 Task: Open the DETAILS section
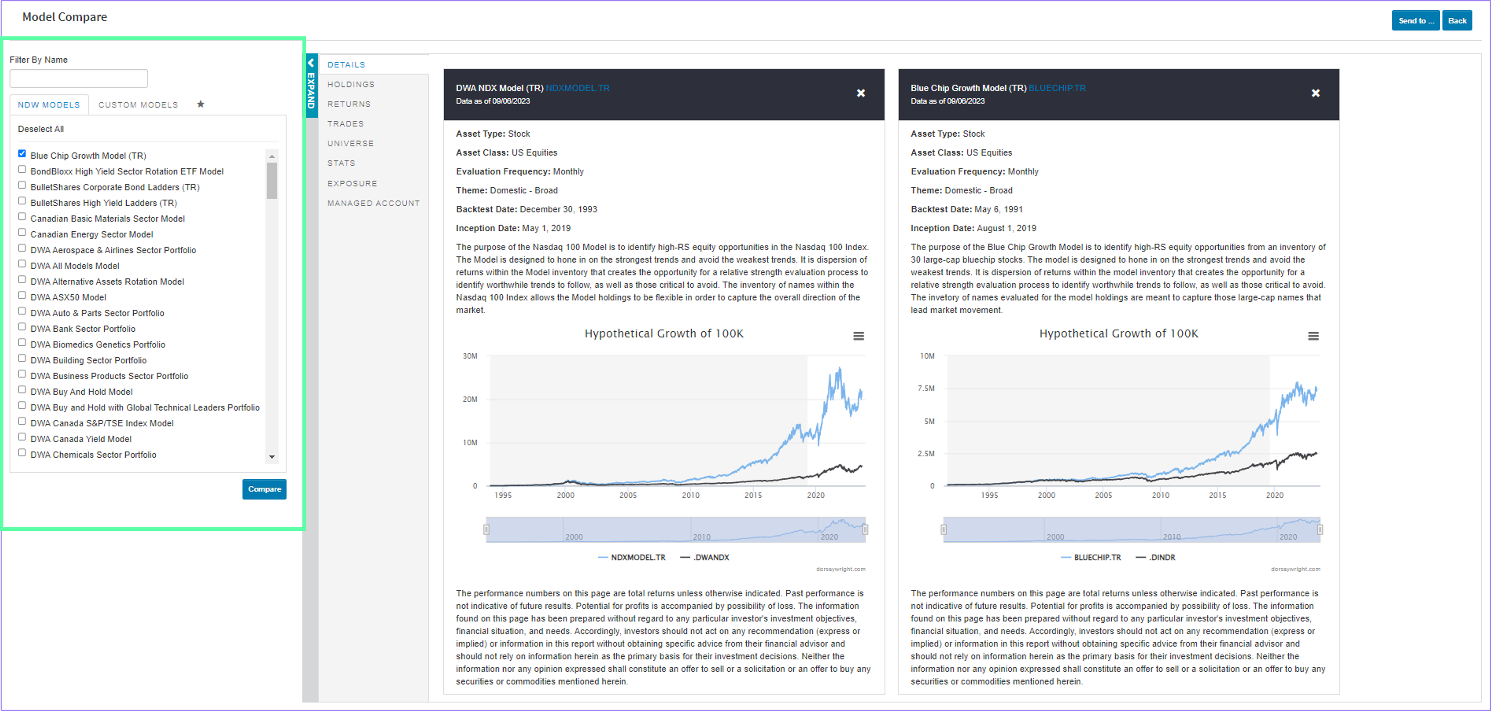point(346,65)
